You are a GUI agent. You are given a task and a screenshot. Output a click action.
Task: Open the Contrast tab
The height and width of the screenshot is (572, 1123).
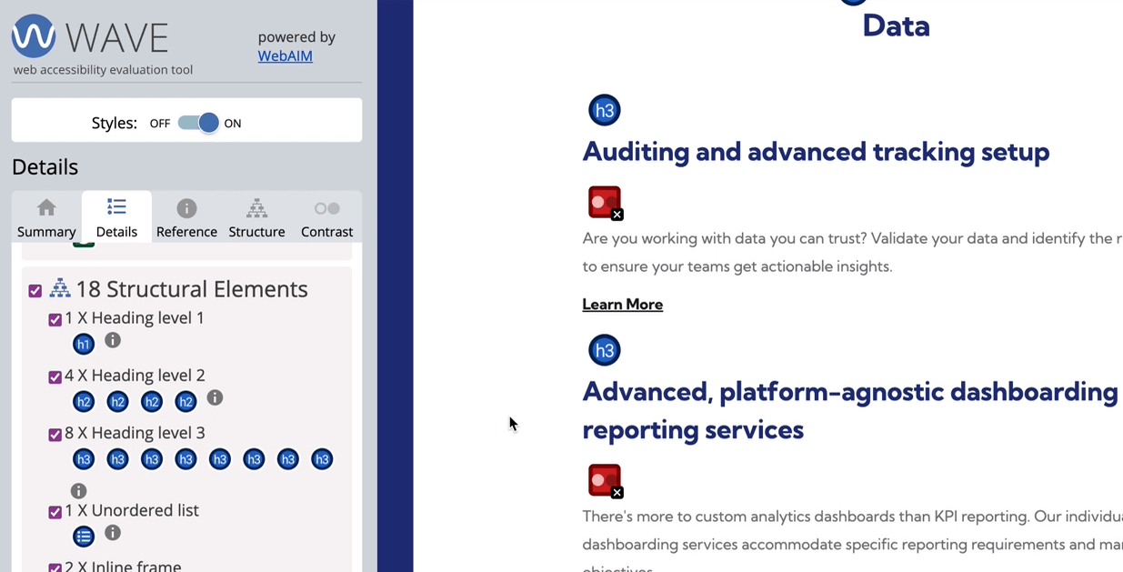[326, 218]
